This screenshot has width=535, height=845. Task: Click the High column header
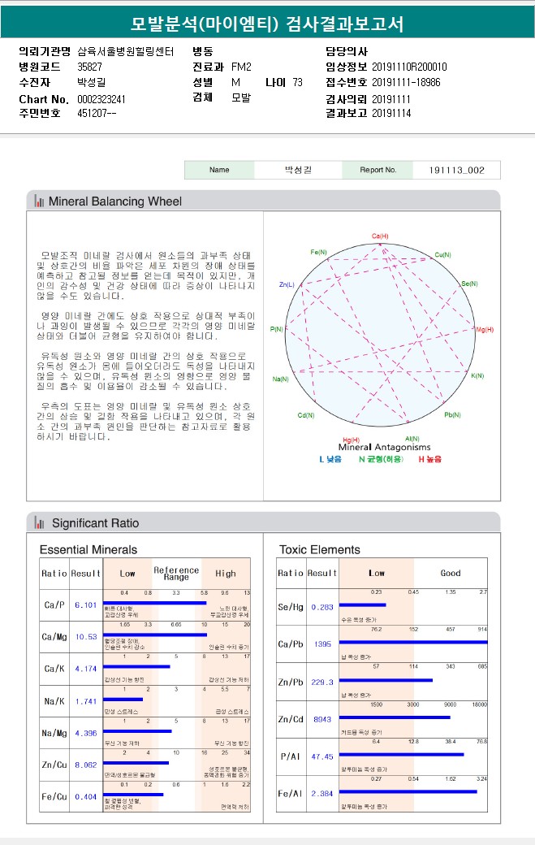pyautogui.click(x=226, y=574)
